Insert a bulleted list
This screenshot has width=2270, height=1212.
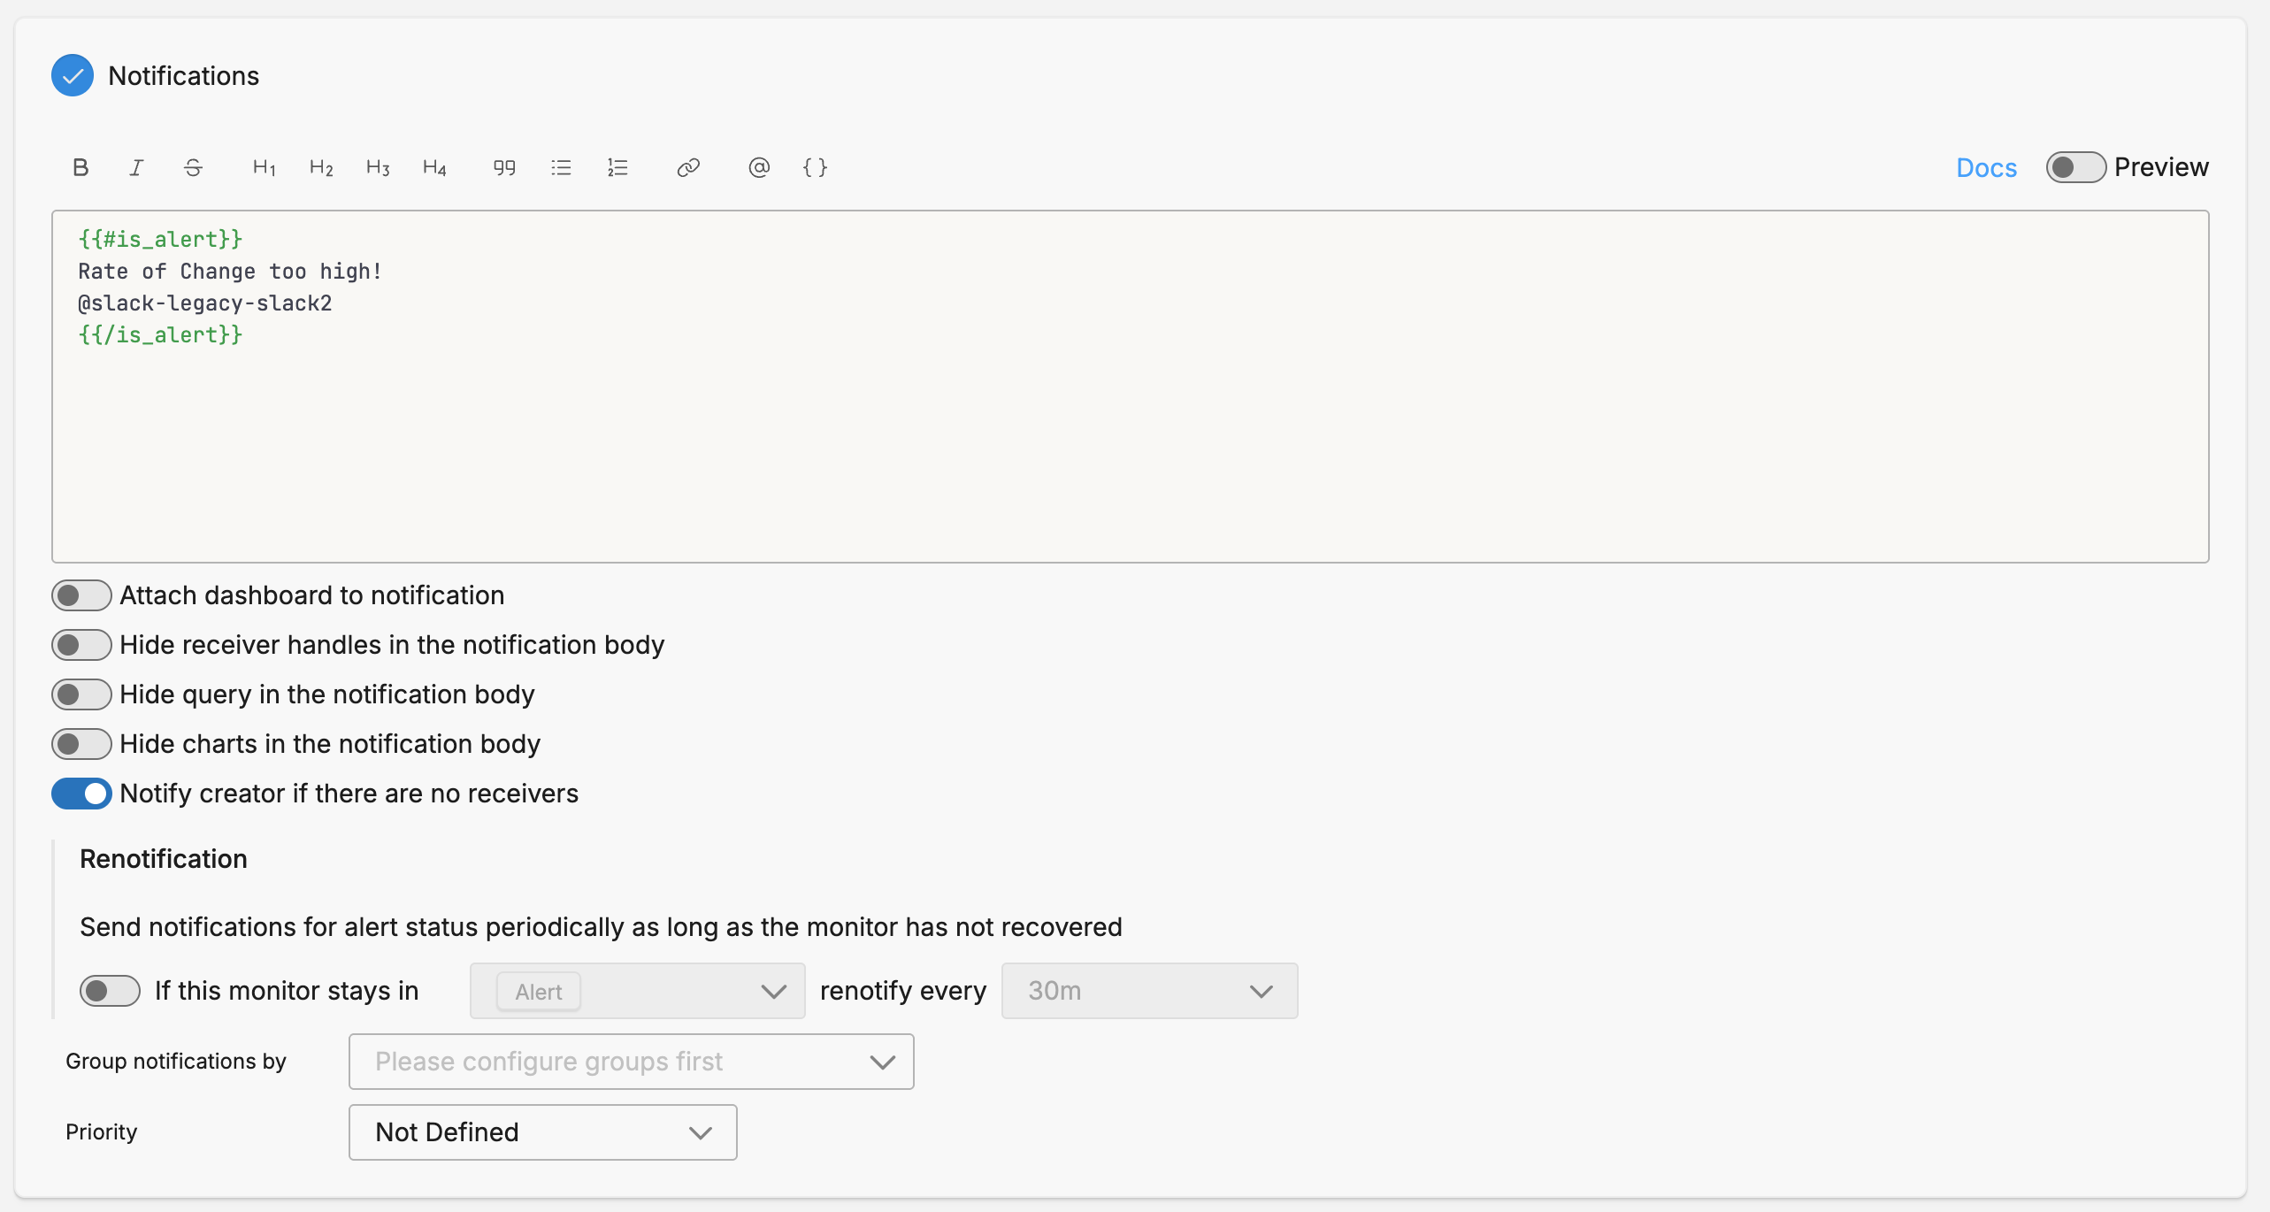[x=561, y=167]
